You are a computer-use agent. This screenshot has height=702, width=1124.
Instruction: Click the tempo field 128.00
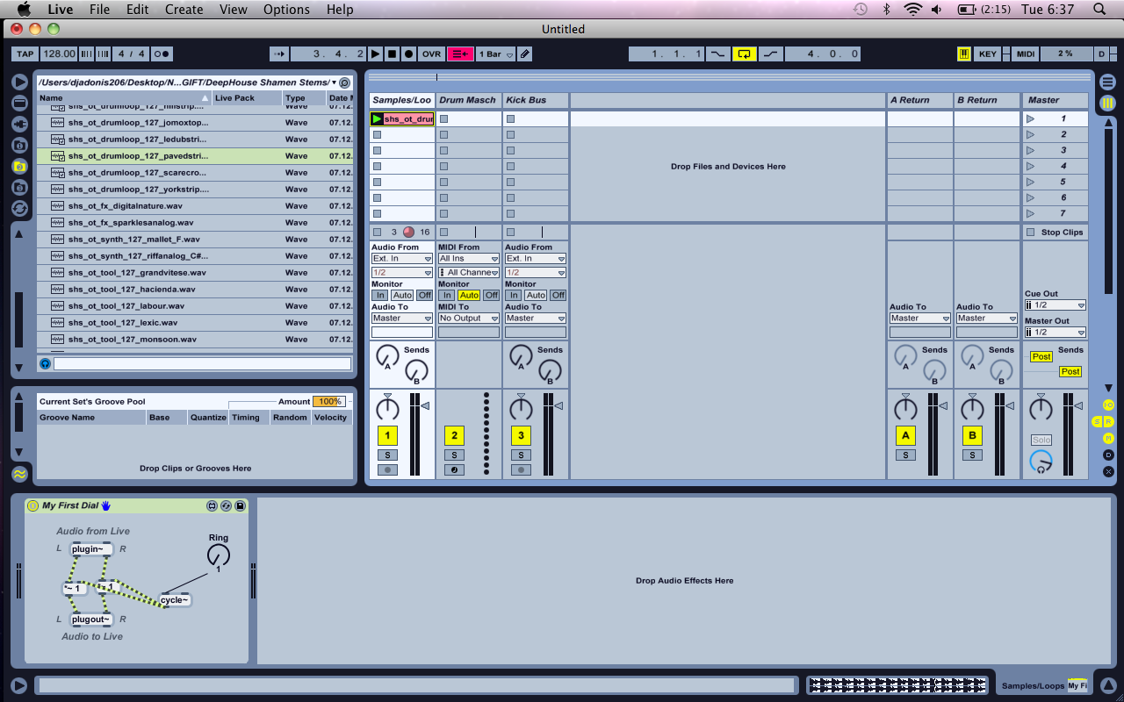[59, 54]
